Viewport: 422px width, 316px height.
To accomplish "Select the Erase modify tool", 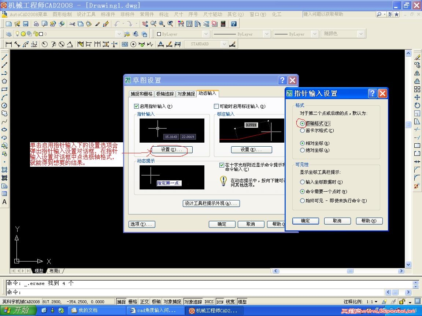I will 417,57.
